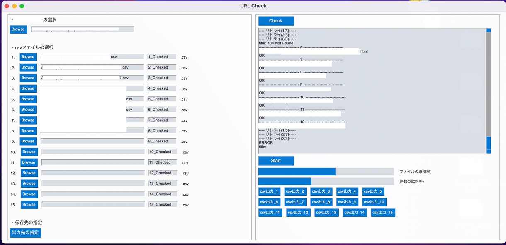Viewport: 506px width, 245px height.
Task: Click the Start button
Action: pyautogui.click(x=276, y=161)
